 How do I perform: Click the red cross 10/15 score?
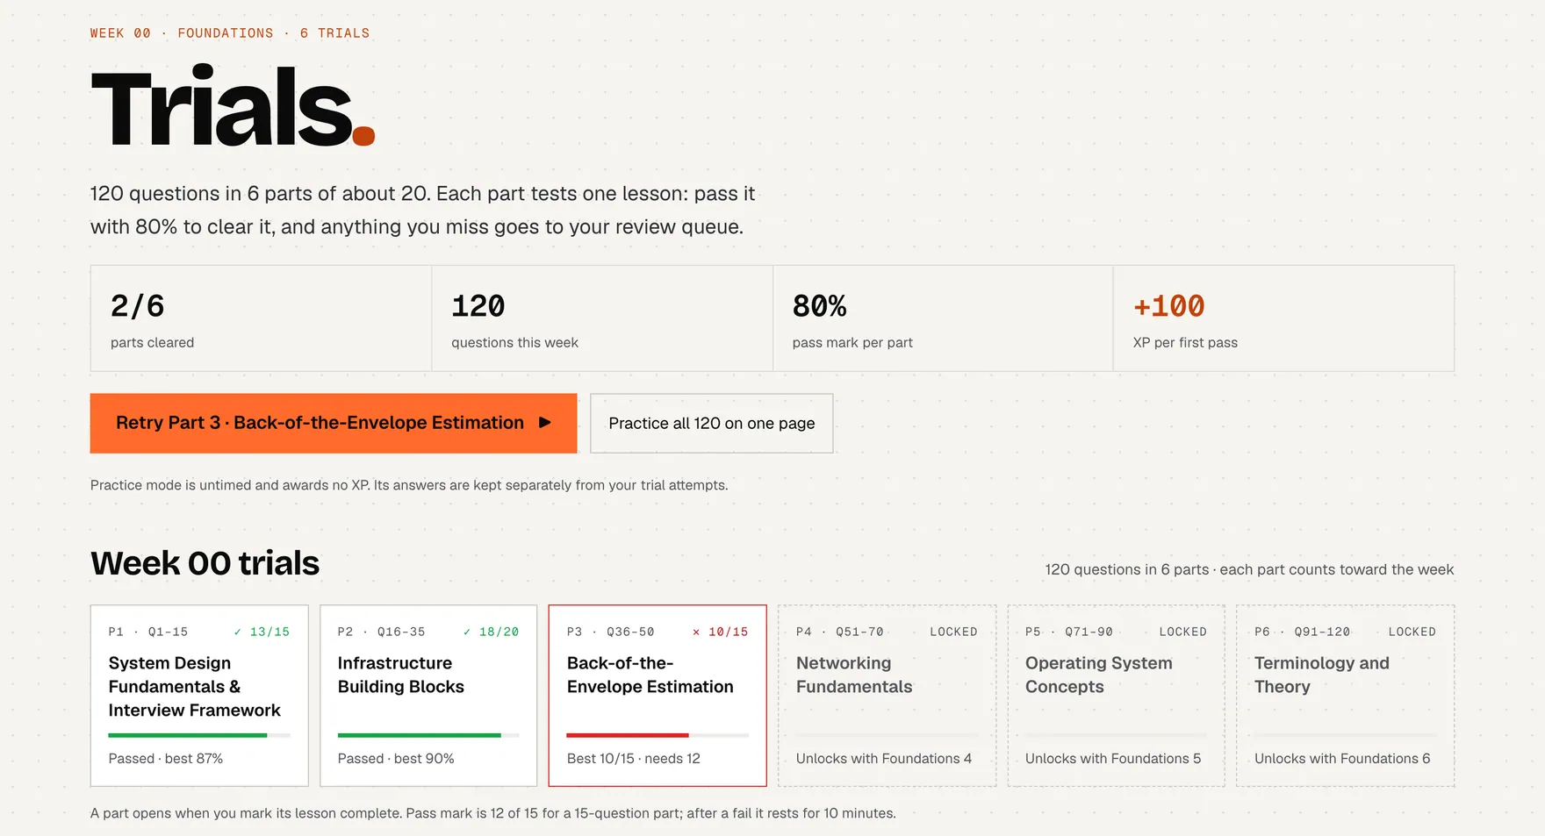(720, 632)
